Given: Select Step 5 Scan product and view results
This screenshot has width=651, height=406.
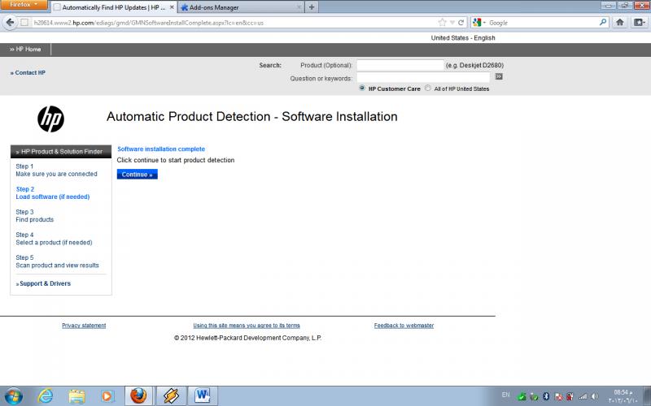Looking at the screenshot, I should click(57, 261).
